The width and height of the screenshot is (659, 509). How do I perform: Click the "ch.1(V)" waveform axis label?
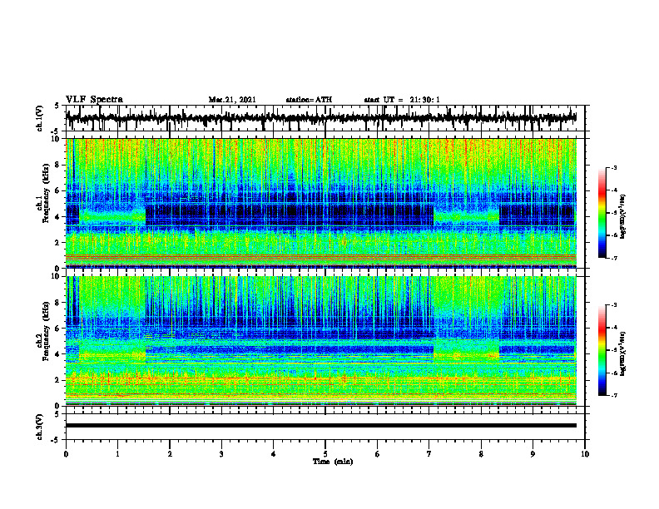(40, 117)
